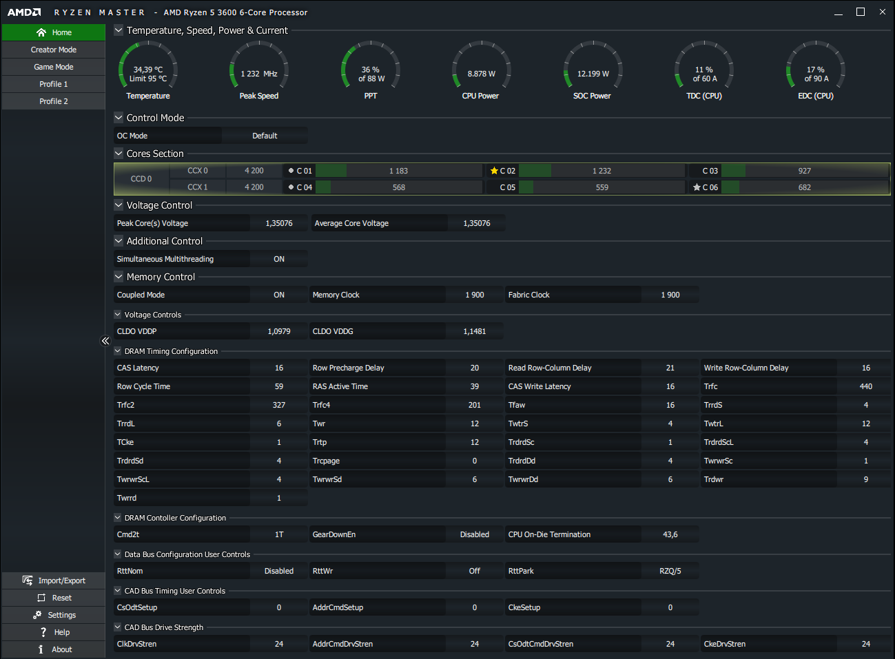Viewport: 895px width, 659px height.
Task: Open the Game Mode tab
Action: pyautogui.click(x=54, y=67)
